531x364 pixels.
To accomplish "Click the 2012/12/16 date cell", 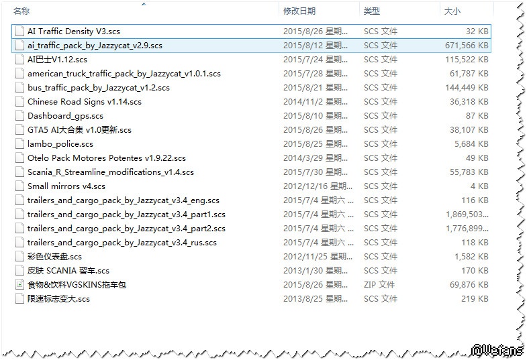I will (318, 186).
